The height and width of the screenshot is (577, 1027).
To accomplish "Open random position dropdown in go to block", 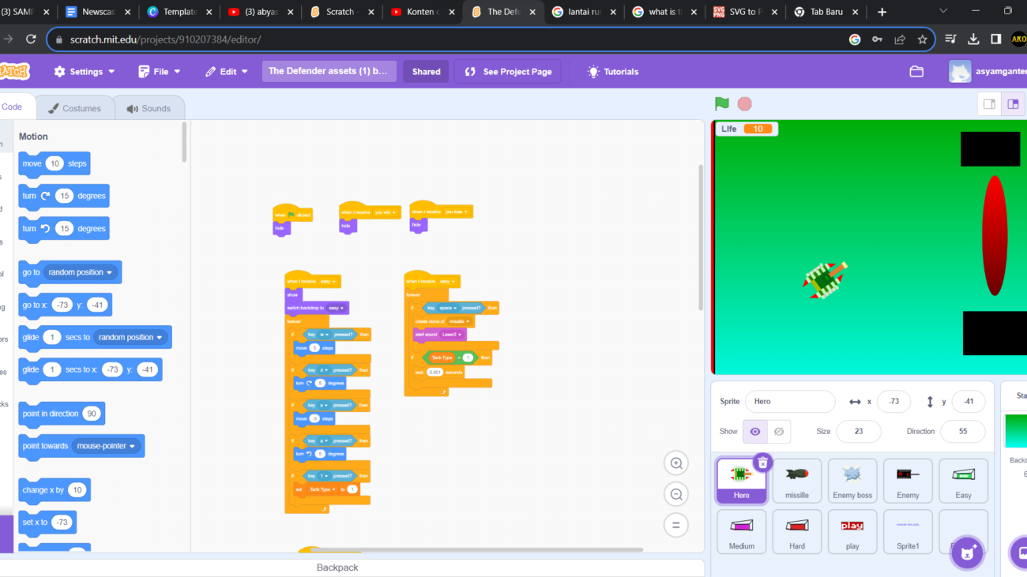I will (81, 272).
